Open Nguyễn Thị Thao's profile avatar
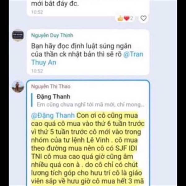 coord(18,86)
